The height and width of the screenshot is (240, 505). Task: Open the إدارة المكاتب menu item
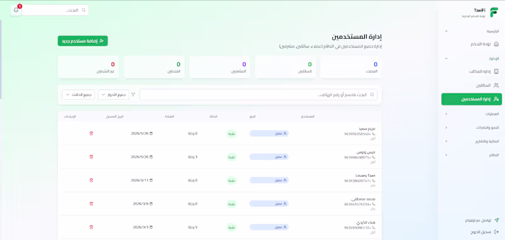472,71
